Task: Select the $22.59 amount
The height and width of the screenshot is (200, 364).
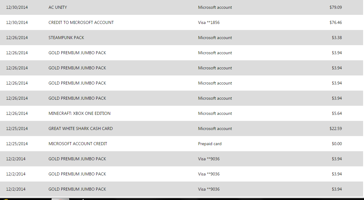Action: pos(335,128)
